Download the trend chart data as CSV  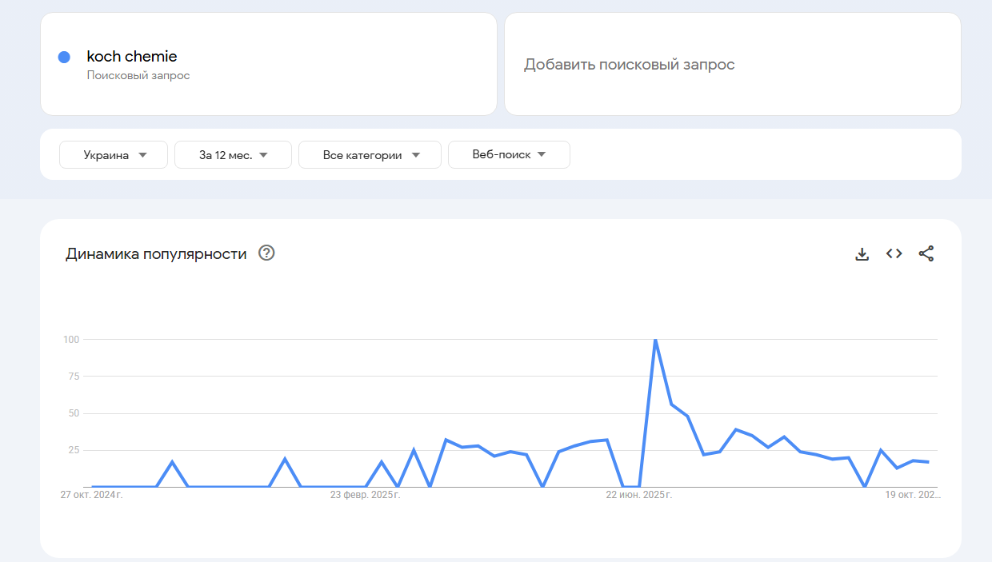click(862, 254)
